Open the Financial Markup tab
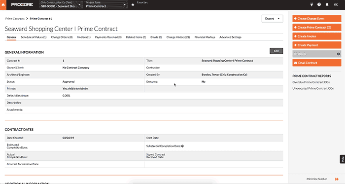 (205, 37)
